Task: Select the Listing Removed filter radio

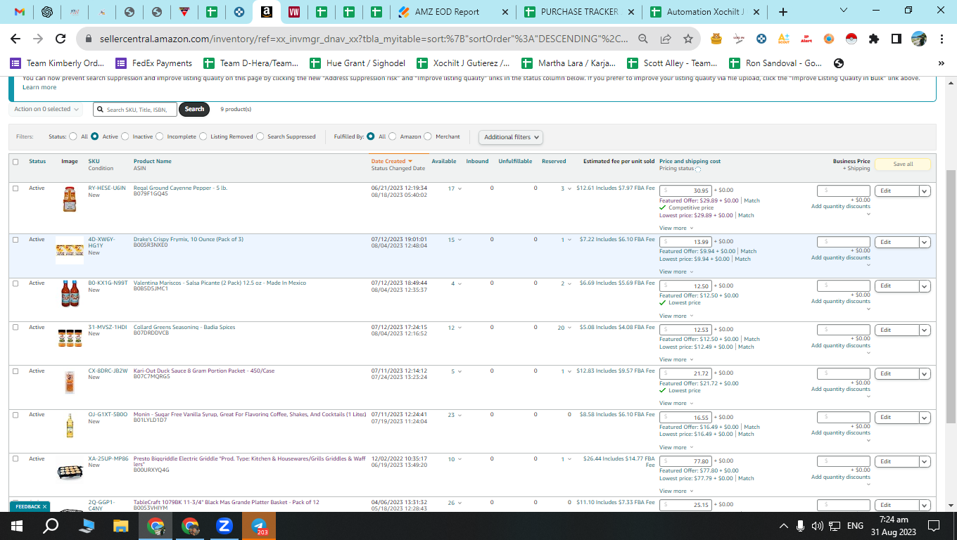Action: click(x=203, y=136)
